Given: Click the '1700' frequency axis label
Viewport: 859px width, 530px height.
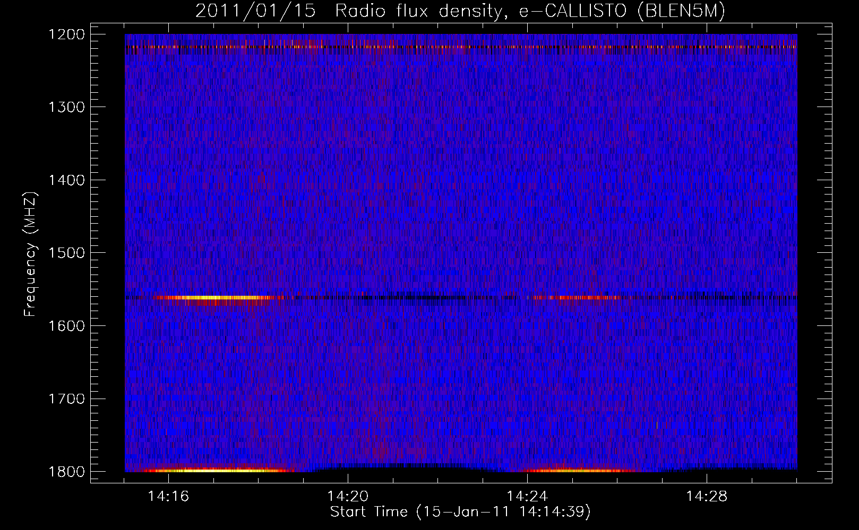Looking at the screenshot, I should coord(66,399).
